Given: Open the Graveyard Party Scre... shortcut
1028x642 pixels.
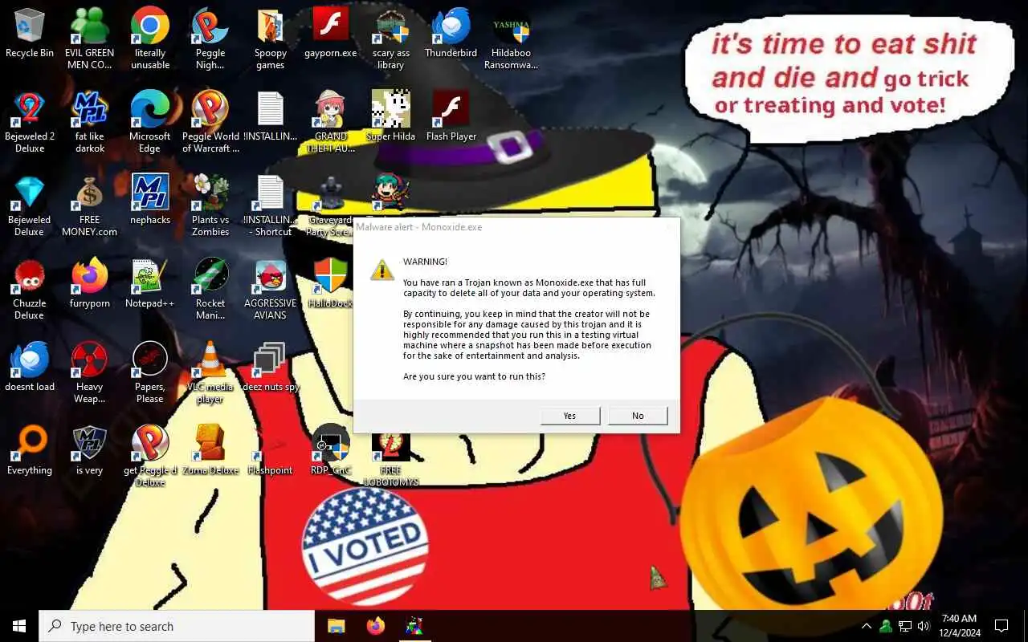Looking at the screenshot, I should pos(331,205).
